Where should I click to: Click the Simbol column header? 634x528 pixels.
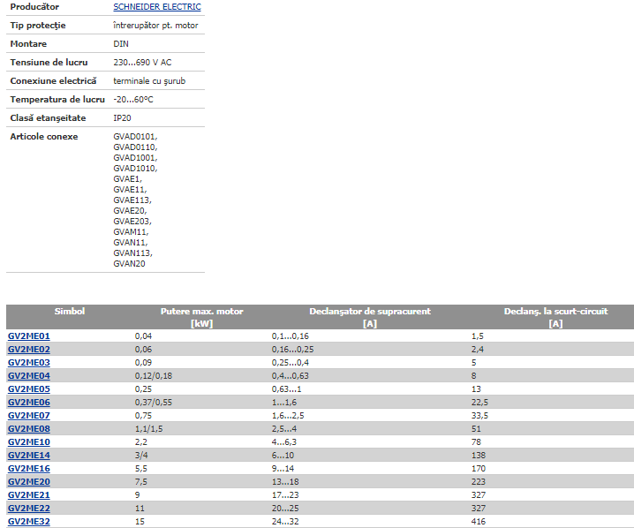[x=70, y=312]
